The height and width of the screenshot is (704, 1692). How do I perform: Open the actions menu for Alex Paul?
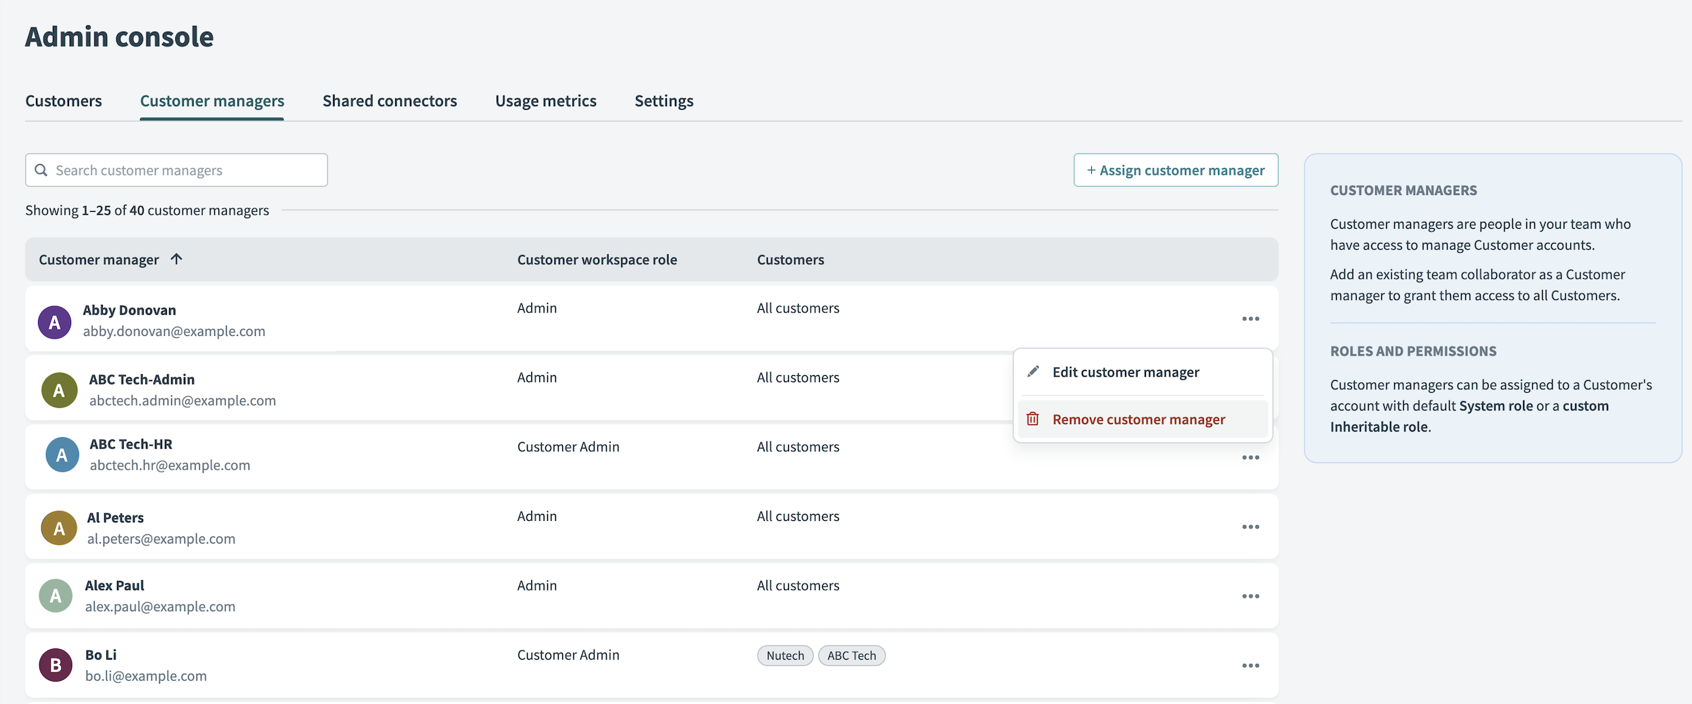1250,596
